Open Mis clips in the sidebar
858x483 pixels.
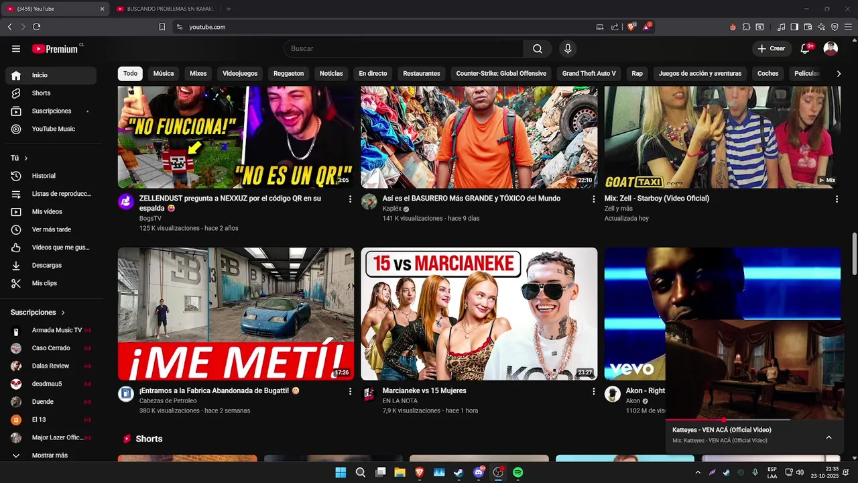tap(51, 283)
